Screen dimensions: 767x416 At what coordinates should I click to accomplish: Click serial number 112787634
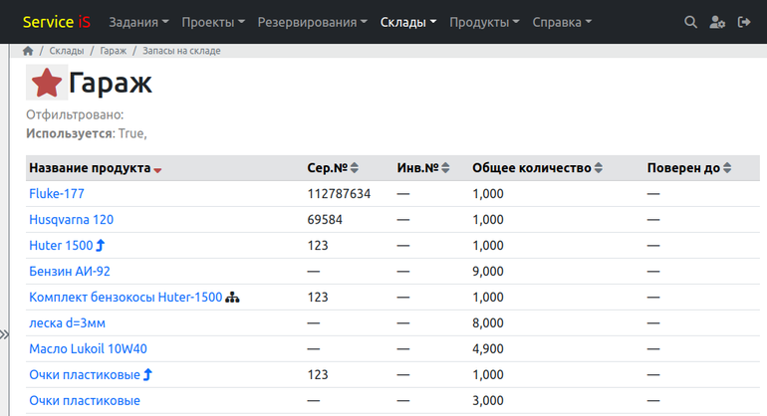click(339, 194)
